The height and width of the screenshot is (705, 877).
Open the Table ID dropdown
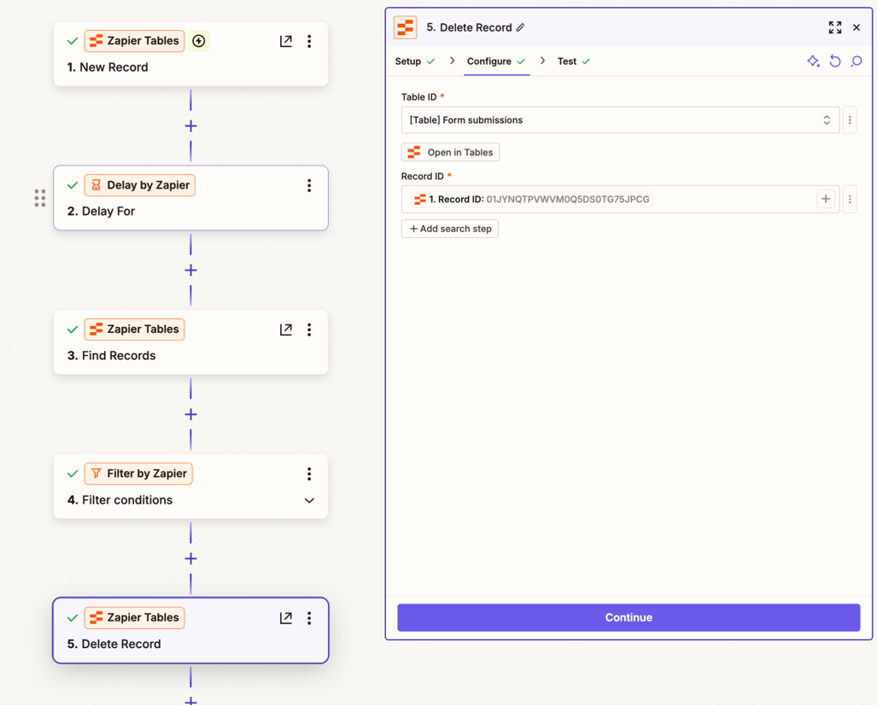click(x=620, y=119)
